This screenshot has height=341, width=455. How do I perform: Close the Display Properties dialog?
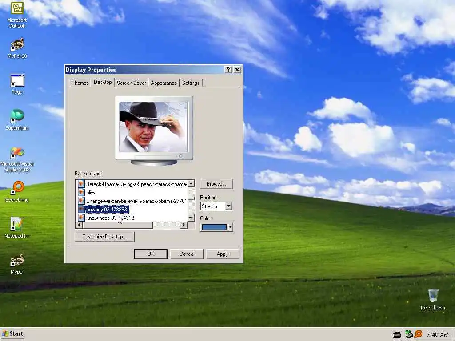coord(237,70)
